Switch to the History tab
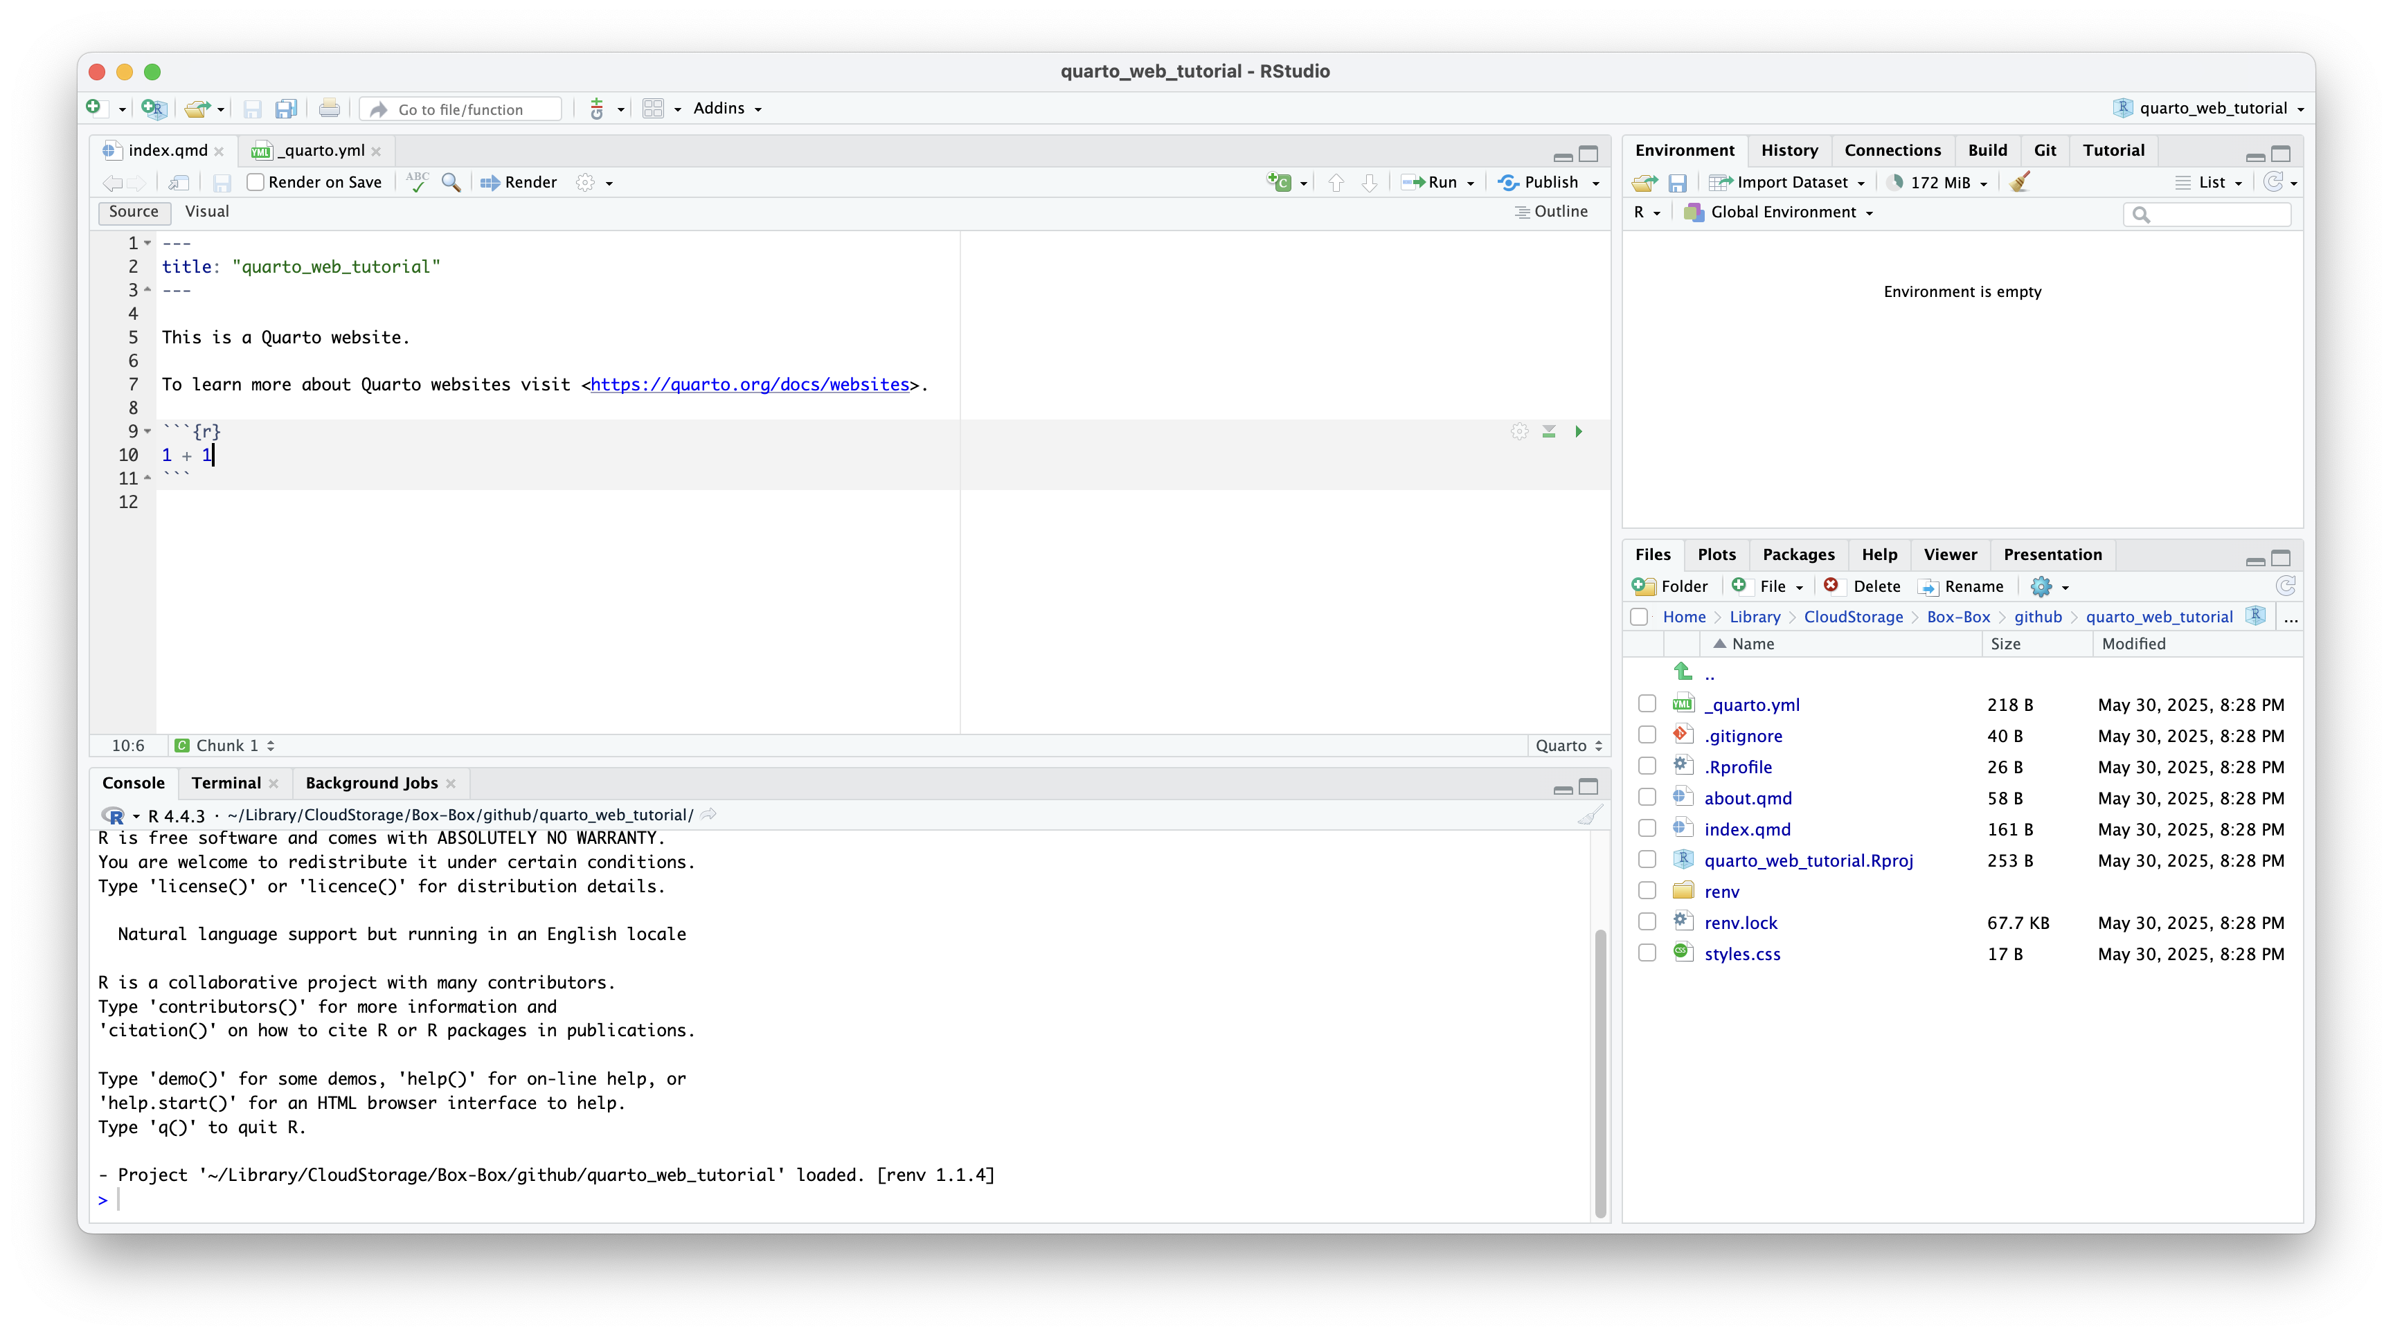 point(1789,150)
